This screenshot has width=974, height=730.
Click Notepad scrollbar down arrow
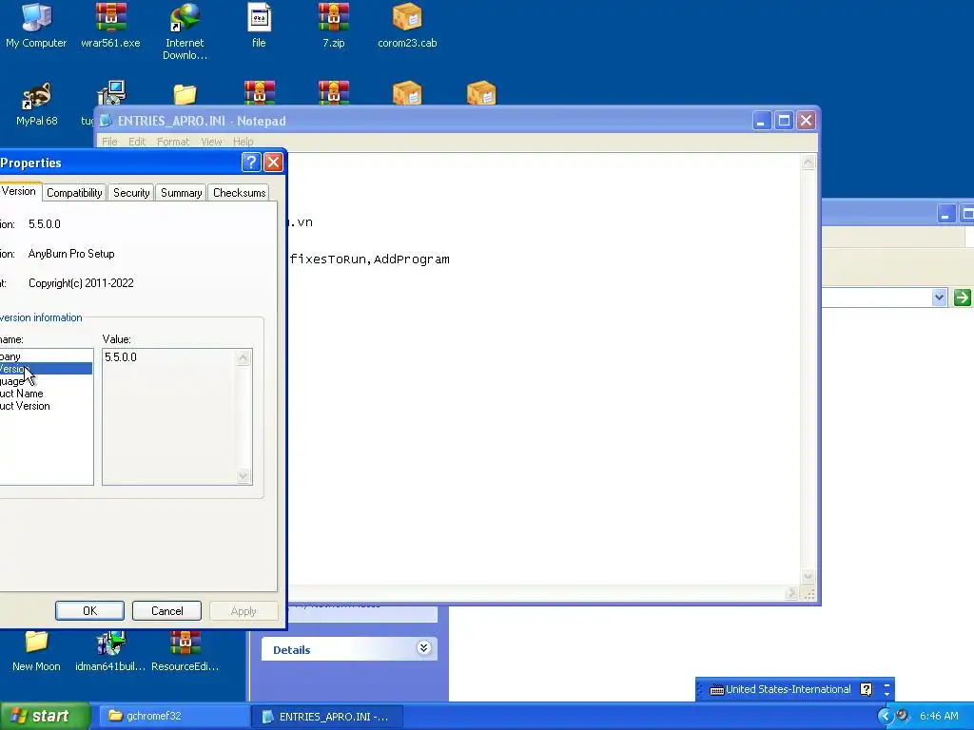[808, 577]
